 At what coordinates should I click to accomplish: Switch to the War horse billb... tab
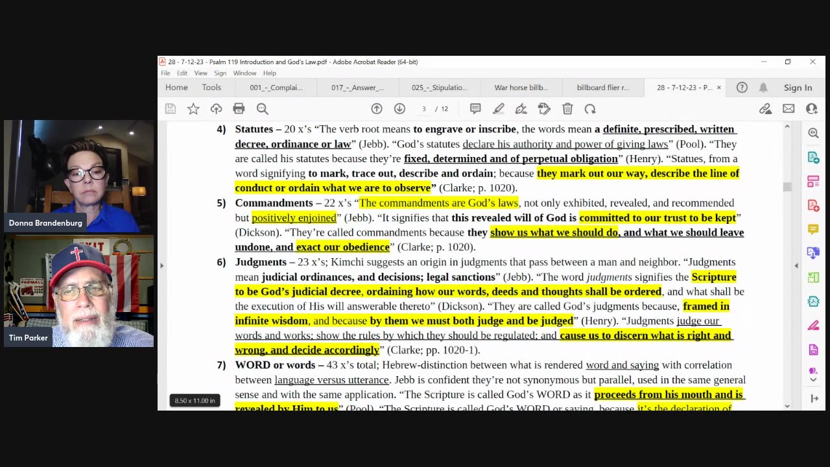[x=521, y=88]
